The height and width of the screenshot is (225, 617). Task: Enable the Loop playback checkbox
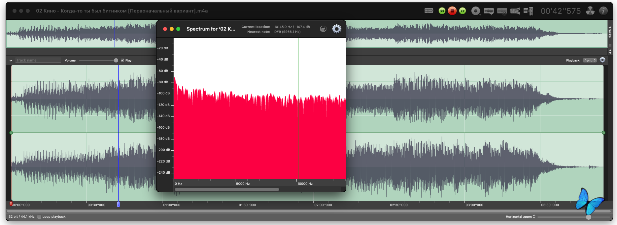pos(39,217)
